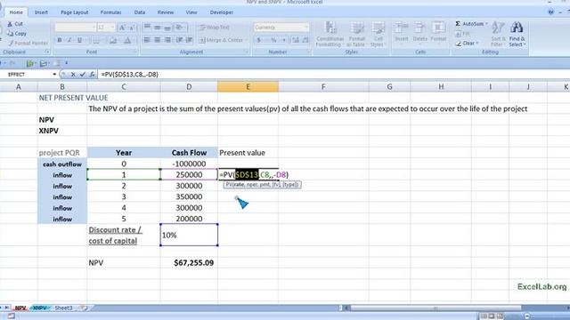The image size is (570, 320).
Task: Toggle Top Align in Alignment group
Action: coord(147,28)
